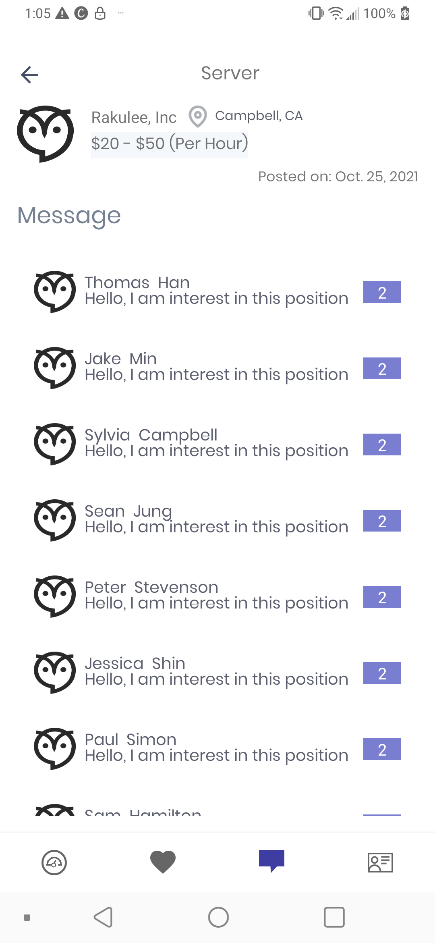Viewport: 435px width, 943px height.
Task: Open Thomas Han's message
Action: click(217, 292)
